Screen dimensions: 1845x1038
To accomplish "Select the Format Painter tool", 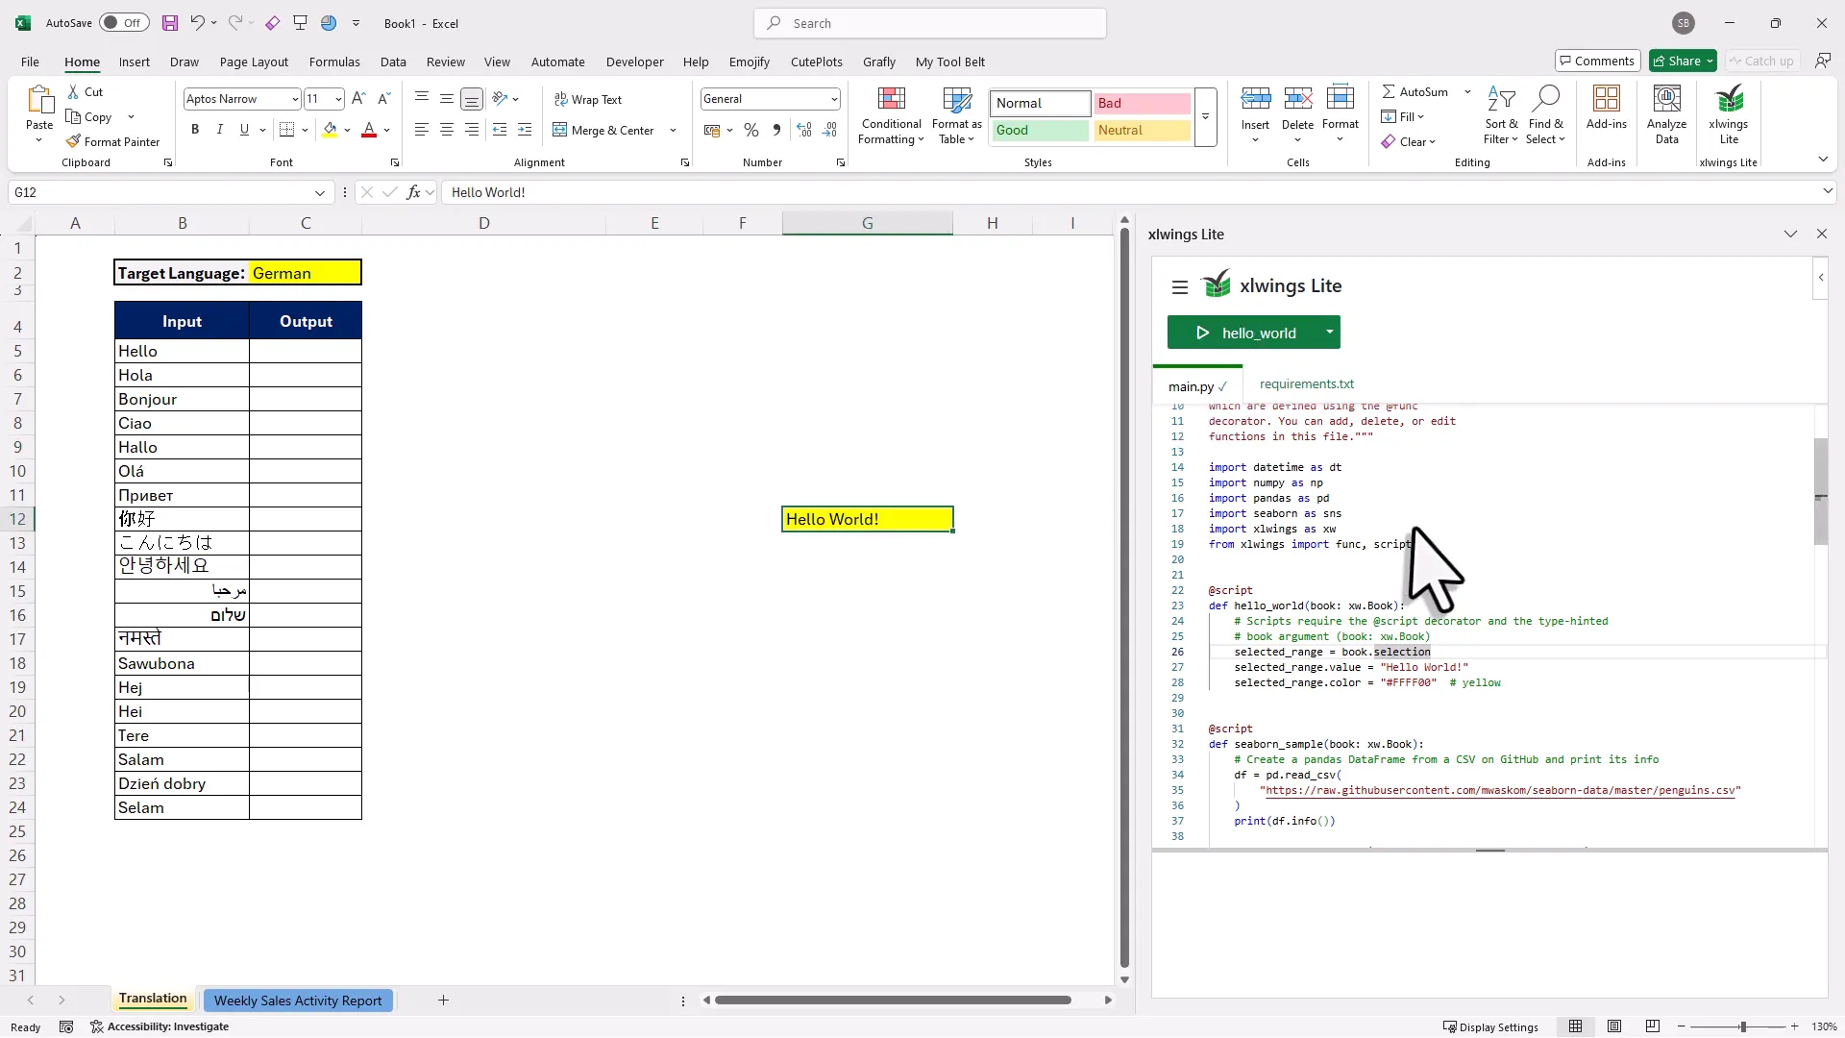I will pos(112,140).
